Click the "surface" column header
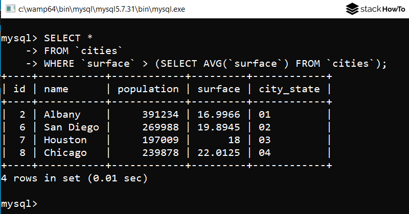The height and width of the screenshot is (214, 409). 218,89
